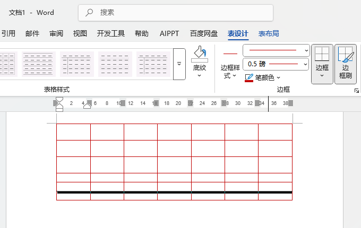Click the hanging indent marker on the ruler
The width and height of the screenshot is (361, 228).
59,106
